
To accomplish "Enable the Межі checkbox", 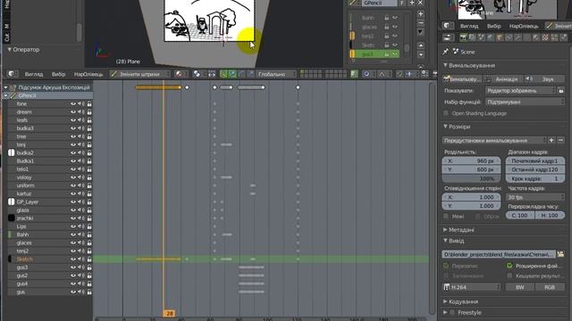I will 446,216.
